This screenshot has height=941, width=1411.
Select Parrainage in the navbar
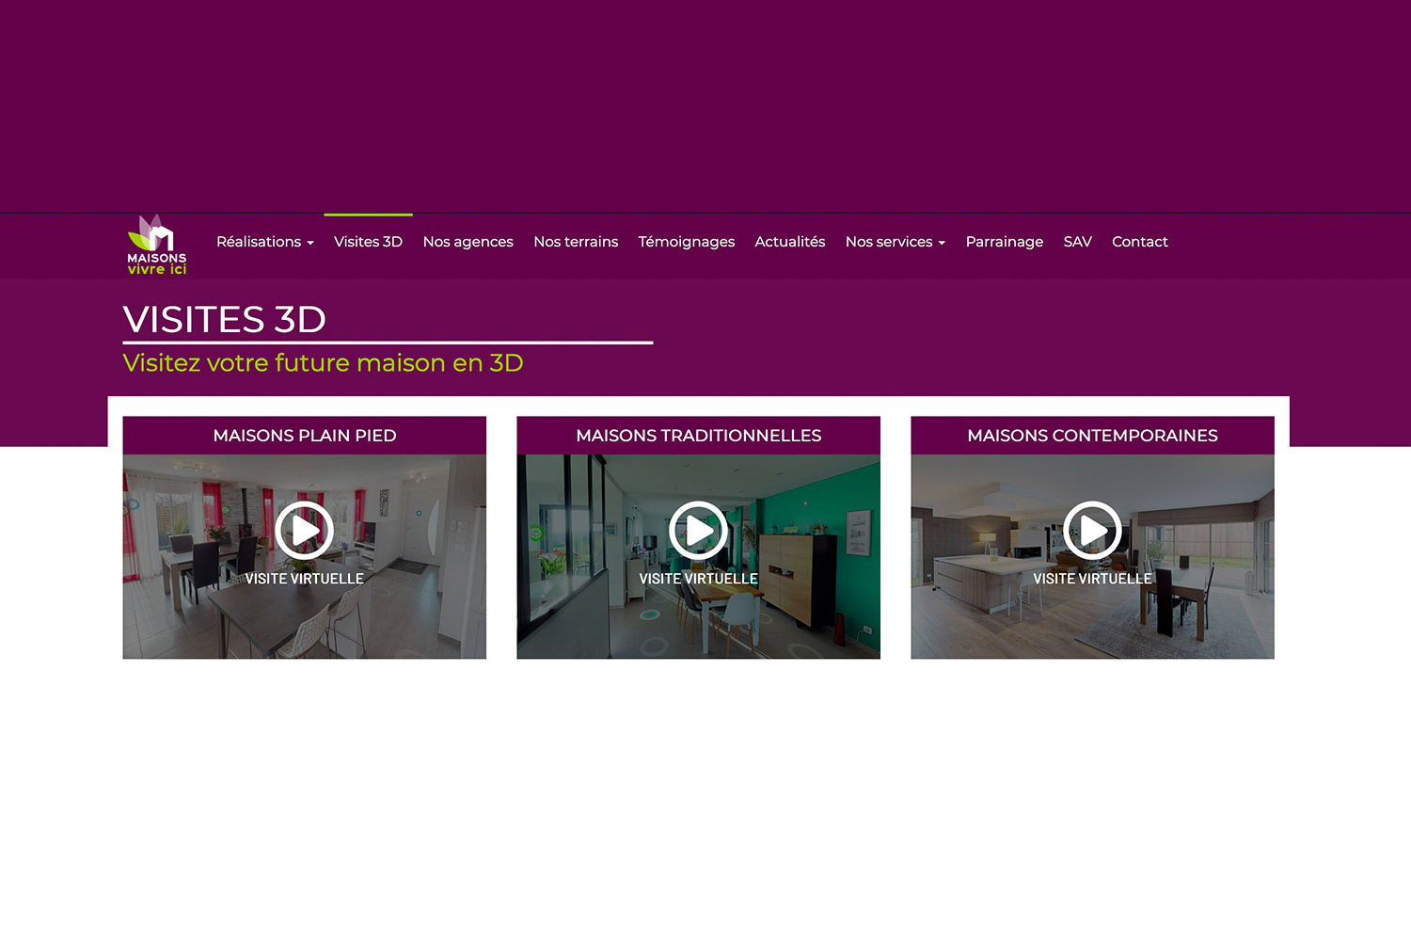click(x=1004, y=242)
